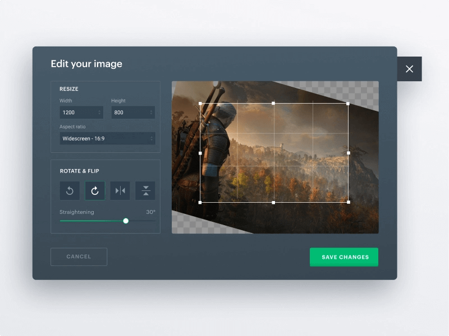The height and width of the screenshot is (336, 449).
Task: Click the rotate counter-clockwise icon
Action: point(70,191)
